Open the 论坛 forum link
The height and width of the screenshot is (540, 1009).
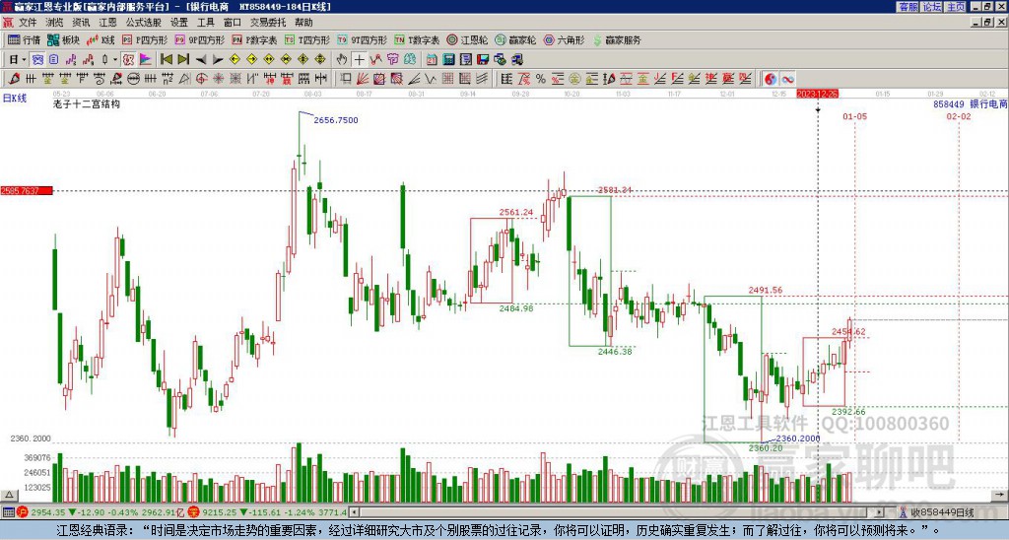pyautogui.click(x=932, y=7)
